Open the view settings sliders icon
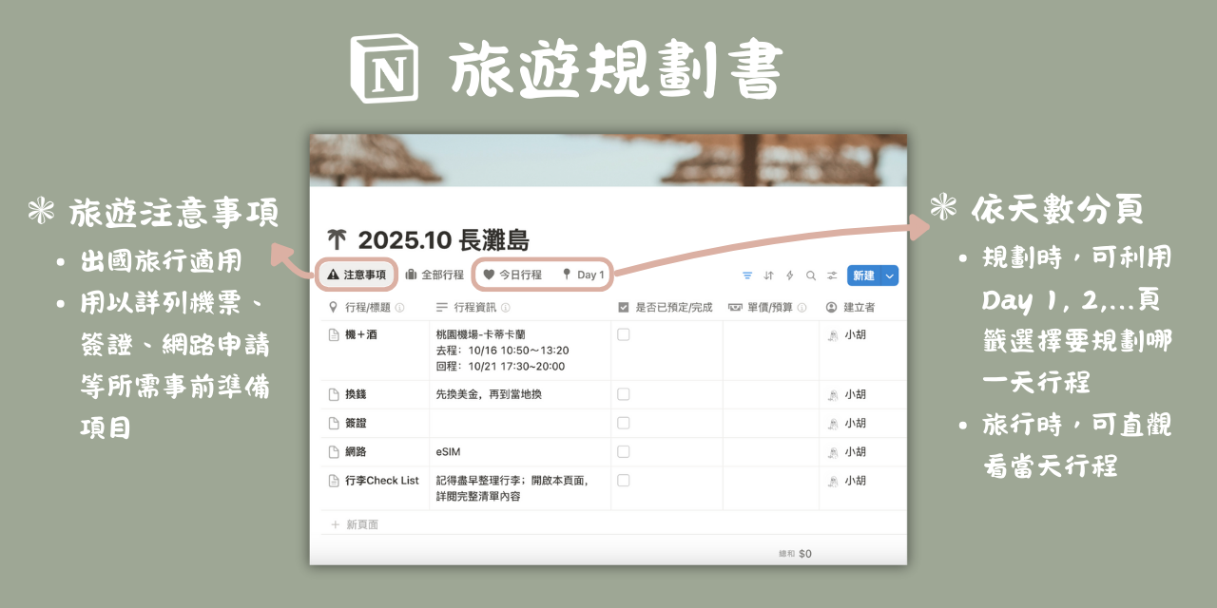 (832, 275)
